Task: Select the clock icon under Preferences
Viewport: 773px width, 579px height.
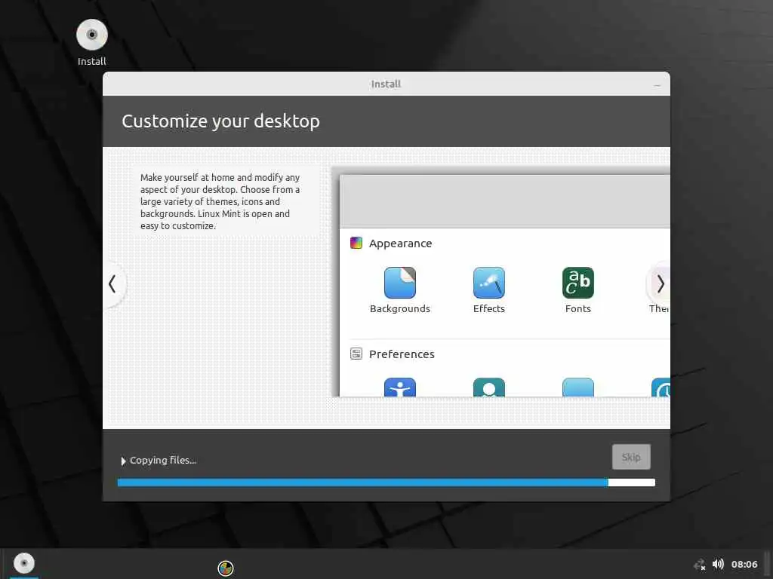Action: click(x=661, y=387)
